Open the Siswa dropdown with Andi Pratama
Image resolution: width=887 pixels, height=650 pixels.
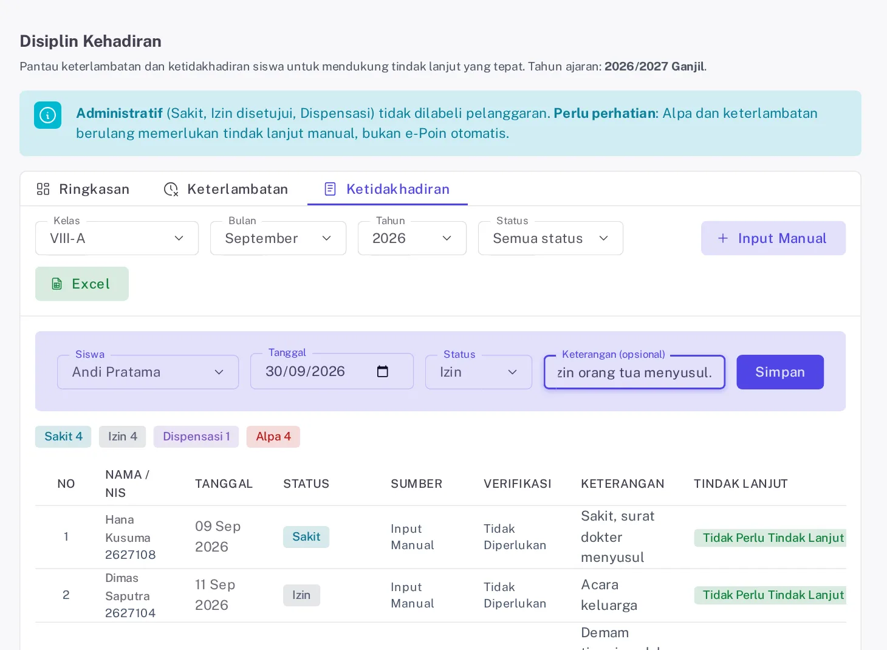click(x=148, y=372)
